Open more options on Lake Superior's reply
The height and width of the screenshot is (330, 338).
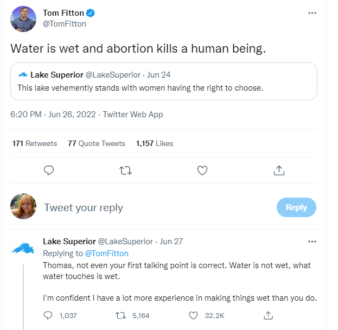(312, 242)
